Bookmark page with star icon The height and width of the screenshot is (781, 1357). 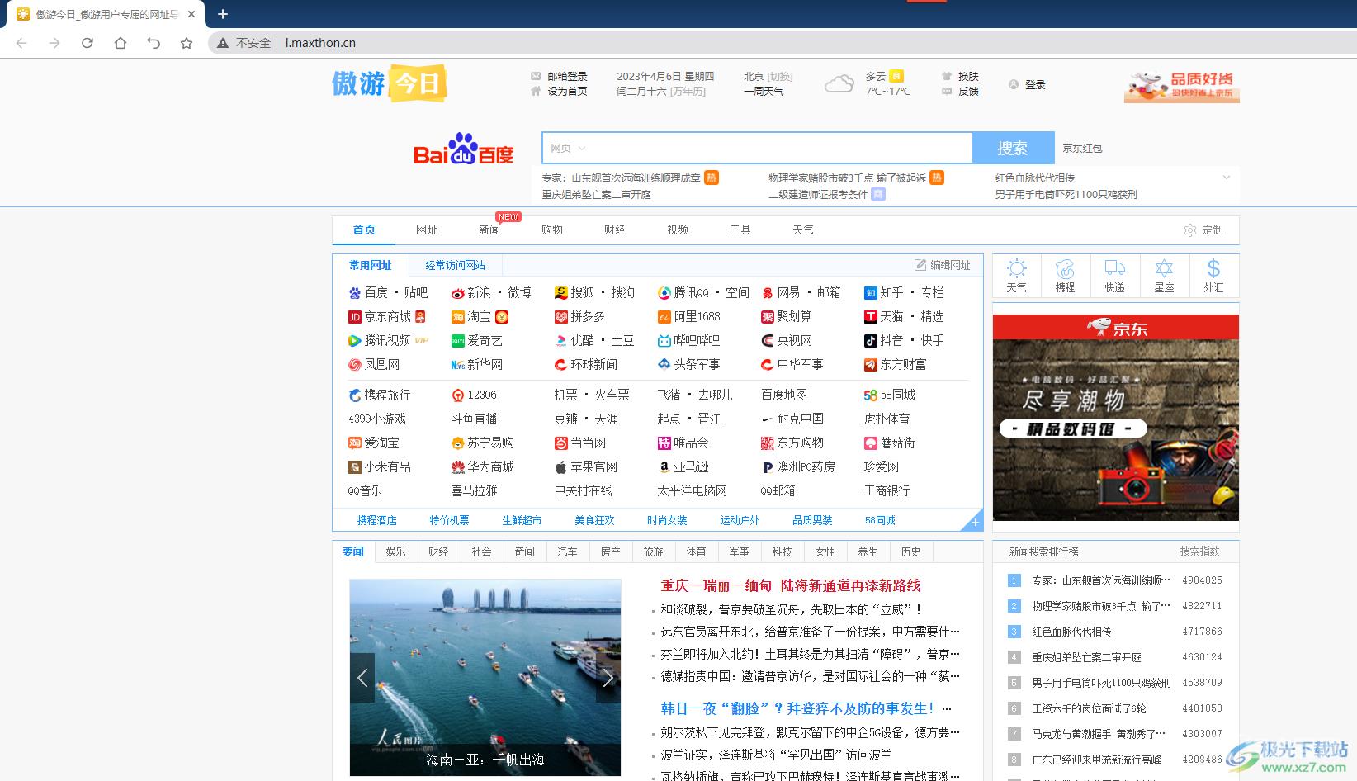187,43
